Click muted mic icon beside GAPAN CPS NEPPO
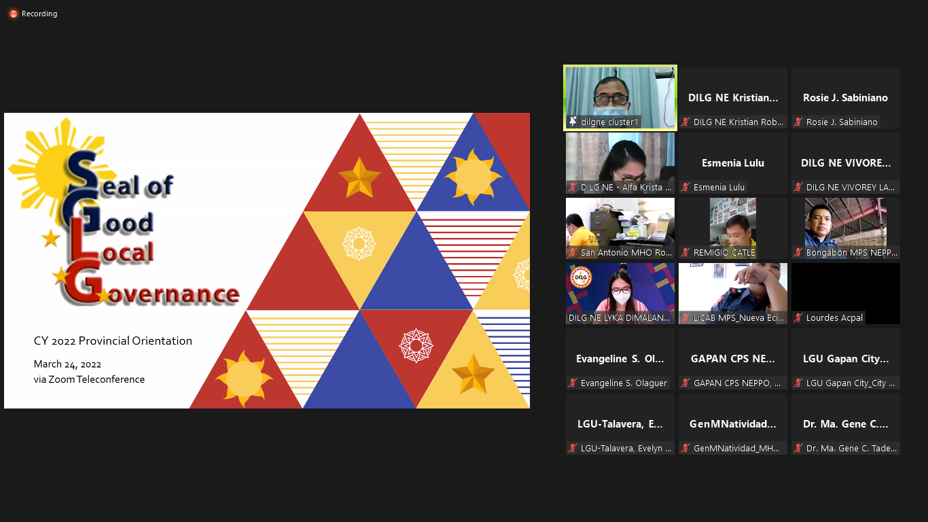 [x=685, y=383]
